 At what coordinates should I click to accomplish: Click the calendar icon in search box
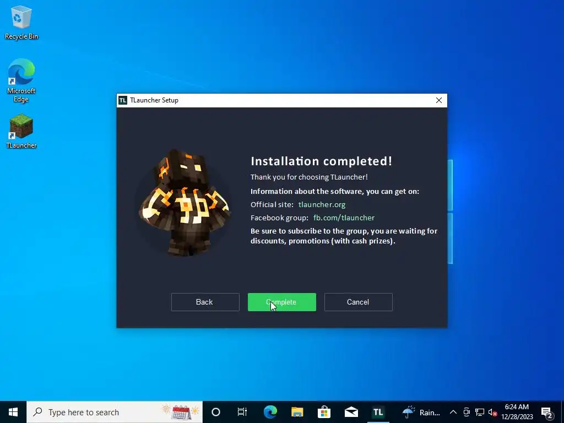point(181,412)
